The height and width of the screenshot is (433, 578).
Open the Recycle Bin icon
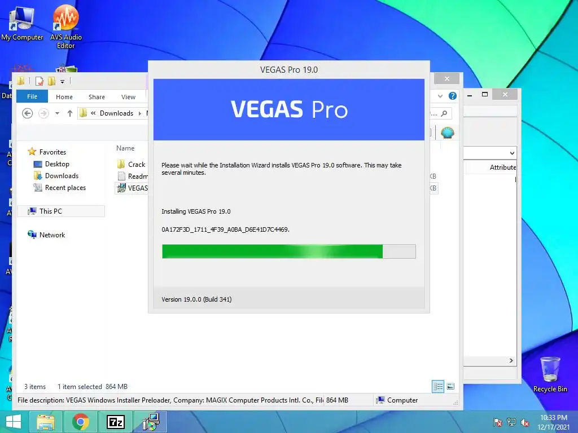[x=550, y=374]
